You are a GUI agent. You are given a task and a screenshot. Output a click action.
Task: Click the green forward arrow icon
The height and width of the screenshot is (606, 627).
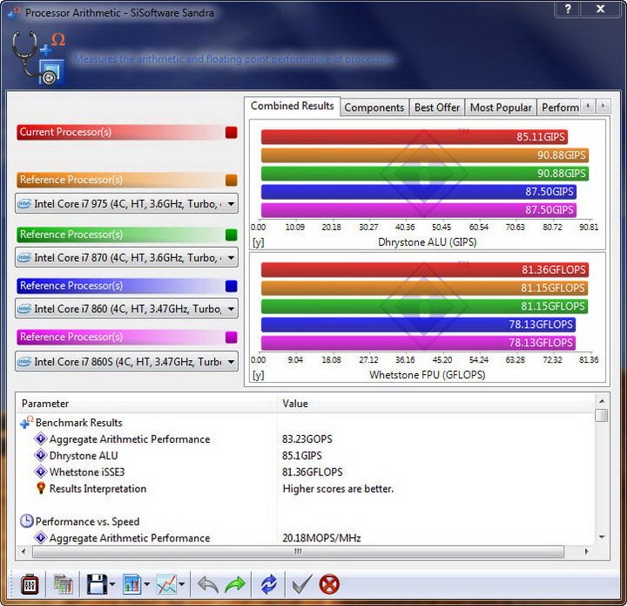(x=235, y=585)
